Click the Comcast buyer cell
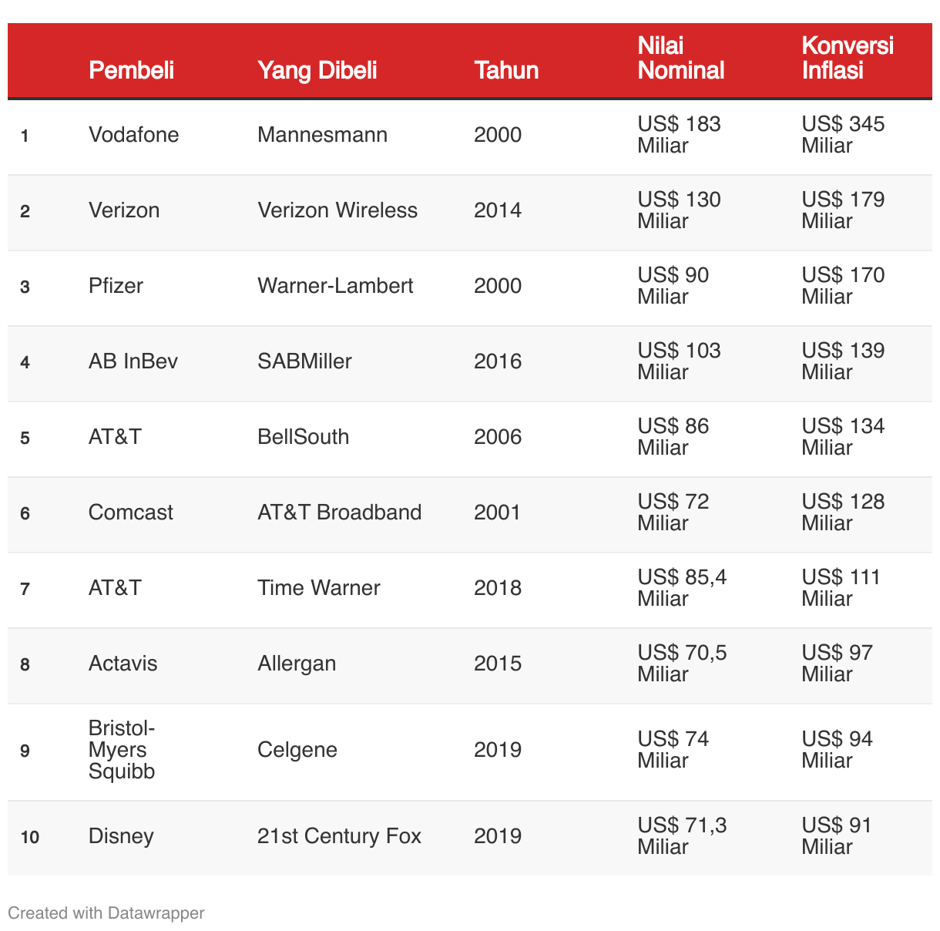The width and height of the screenshot is (940, 931). 131,513
